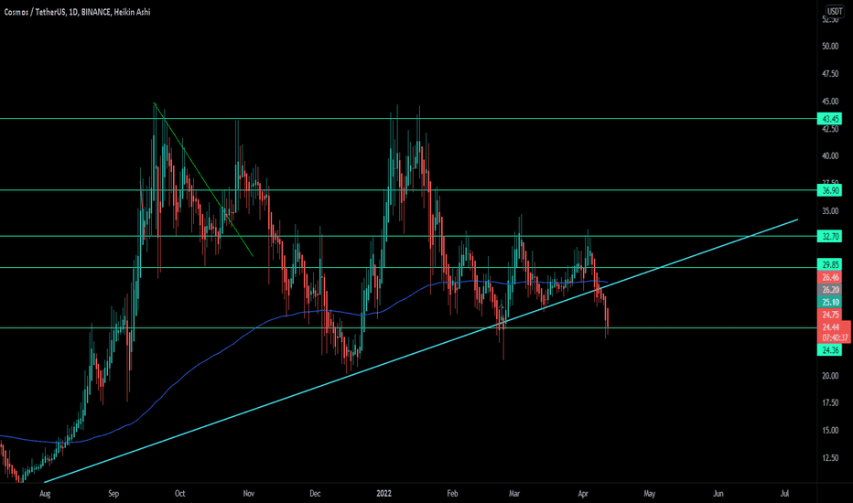
Task: Click the 07:40:37 candle countdown timer
Action: point(835,337)
